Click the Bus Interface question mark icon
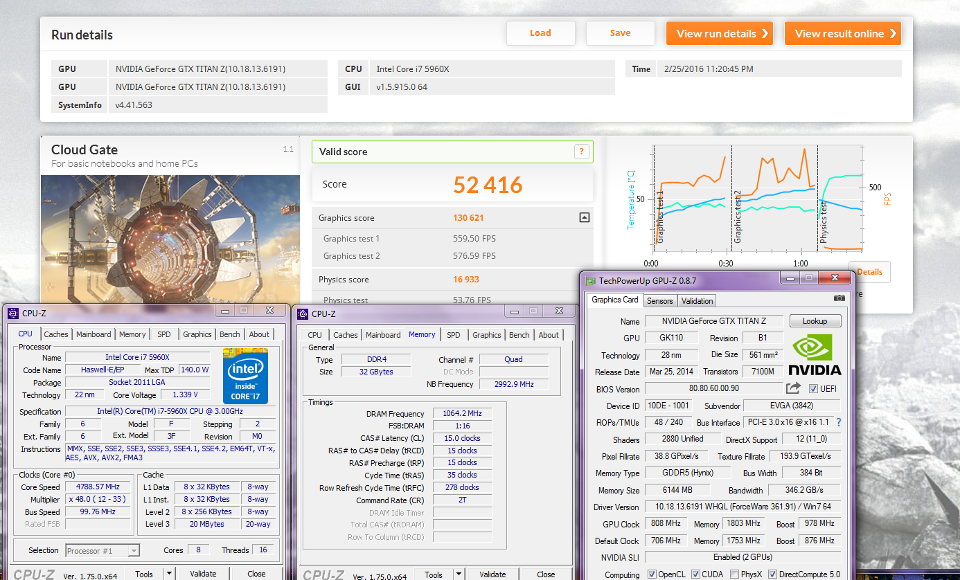This screenshot has height=580, width=960. click(x=839, y=422)
